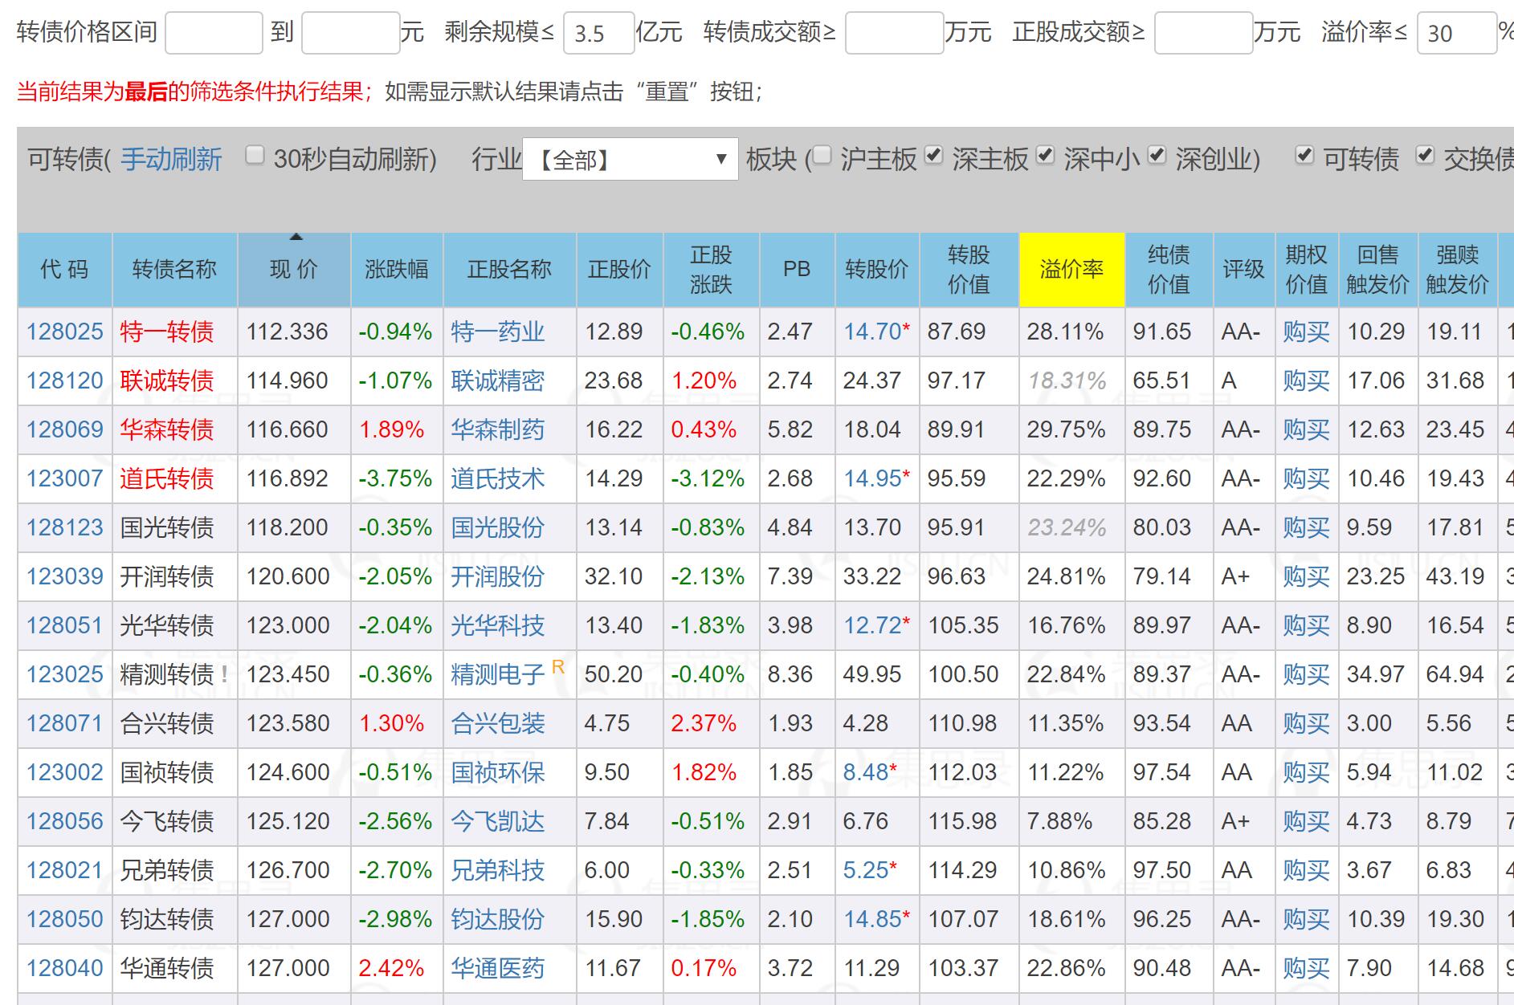Screen dimensions: 1514x1005
Task: Sort by the 现价 column header
Action: coord(294,270)
